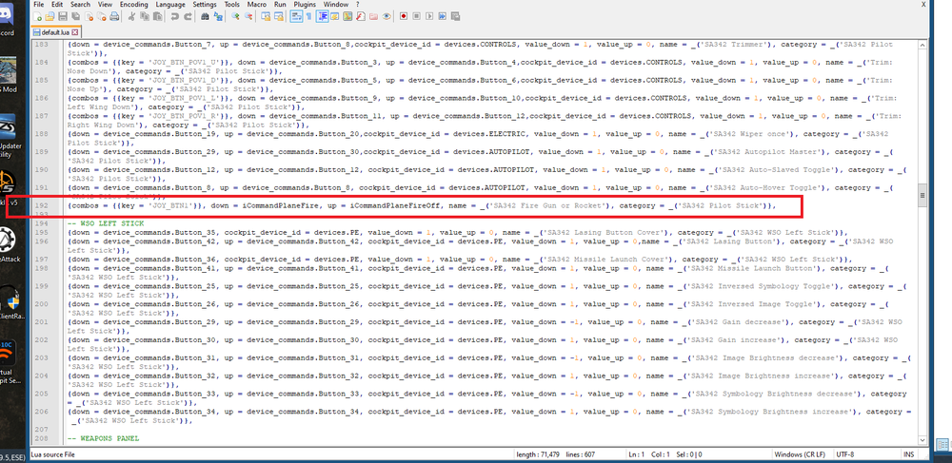Click the Close document toolbar icon

click(89, 17)
